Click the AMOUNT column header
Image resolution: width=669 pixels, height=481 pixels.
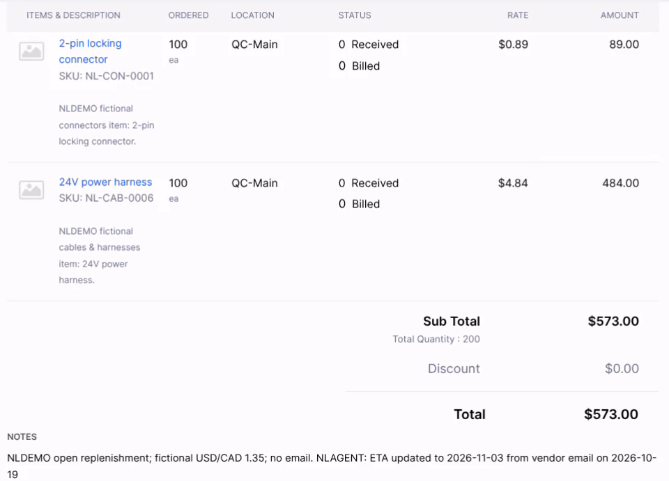pyautogui.click(x=620, y=15)
